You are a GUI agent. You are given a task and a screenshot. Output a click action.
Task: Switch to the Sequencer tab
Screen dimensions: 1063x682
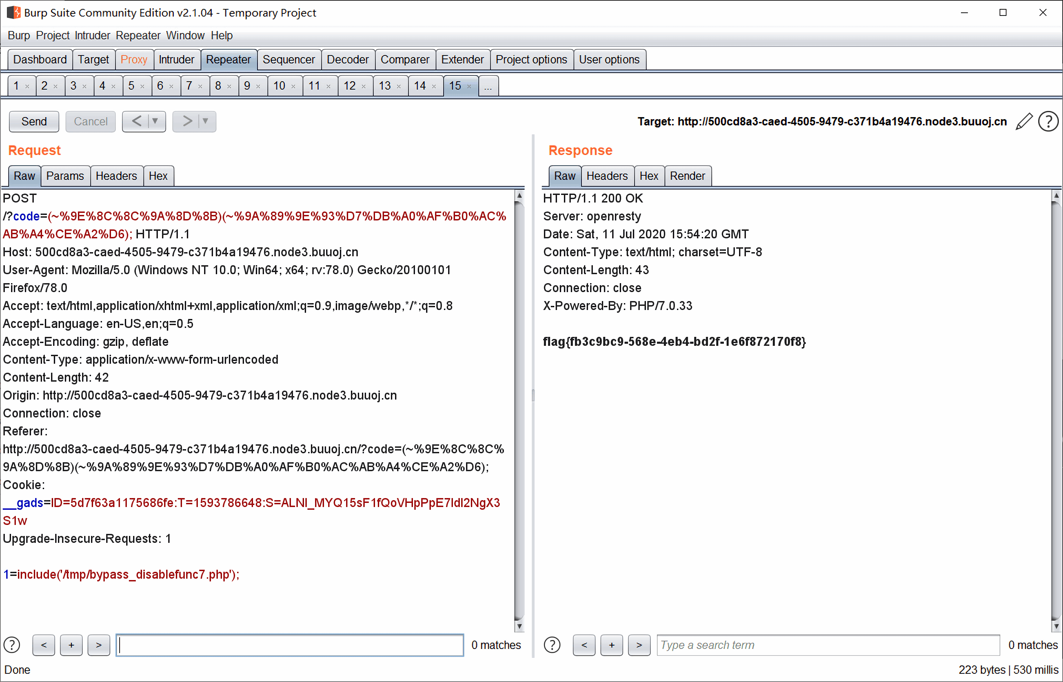[x=288, y=59]
